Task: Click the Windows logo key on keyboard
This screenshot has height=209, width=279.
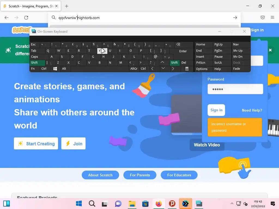Action: click(55, 69)
